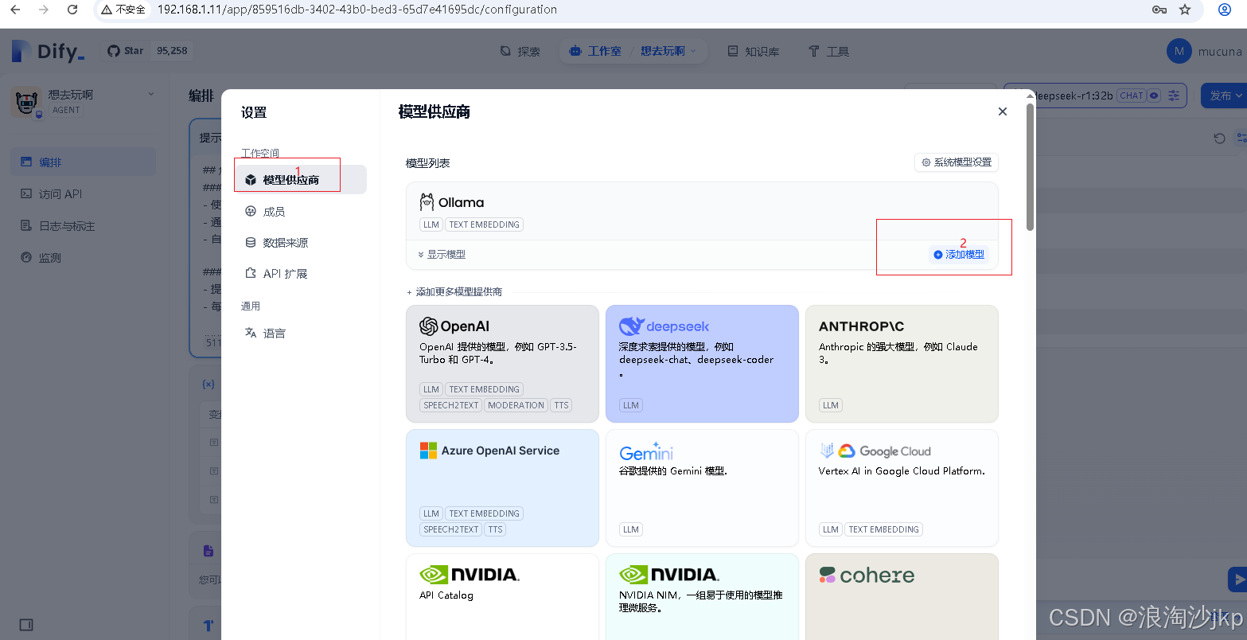
Task: Switch to the 工作室 tab
Action: tap(595, 51)
